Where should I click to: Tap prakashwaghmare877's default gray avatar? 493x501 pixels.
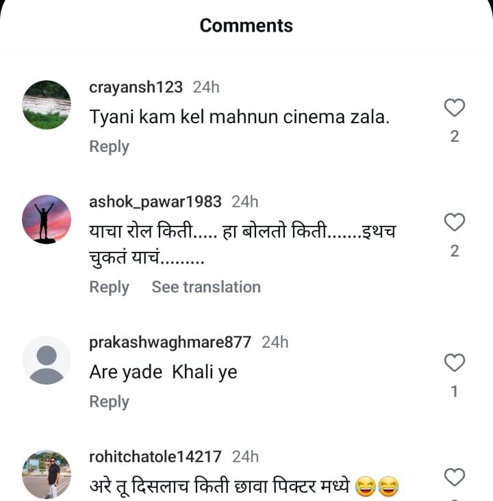[x=47, y=359]
